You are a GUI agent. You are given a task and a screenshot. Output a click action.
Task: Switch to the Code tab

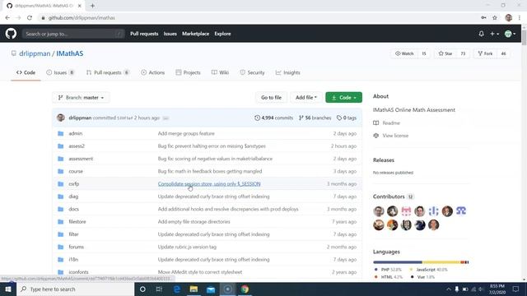pos(26,72)
